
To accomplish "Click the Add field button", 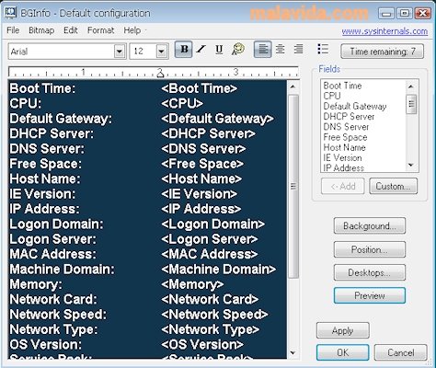I will coord(343,186).
